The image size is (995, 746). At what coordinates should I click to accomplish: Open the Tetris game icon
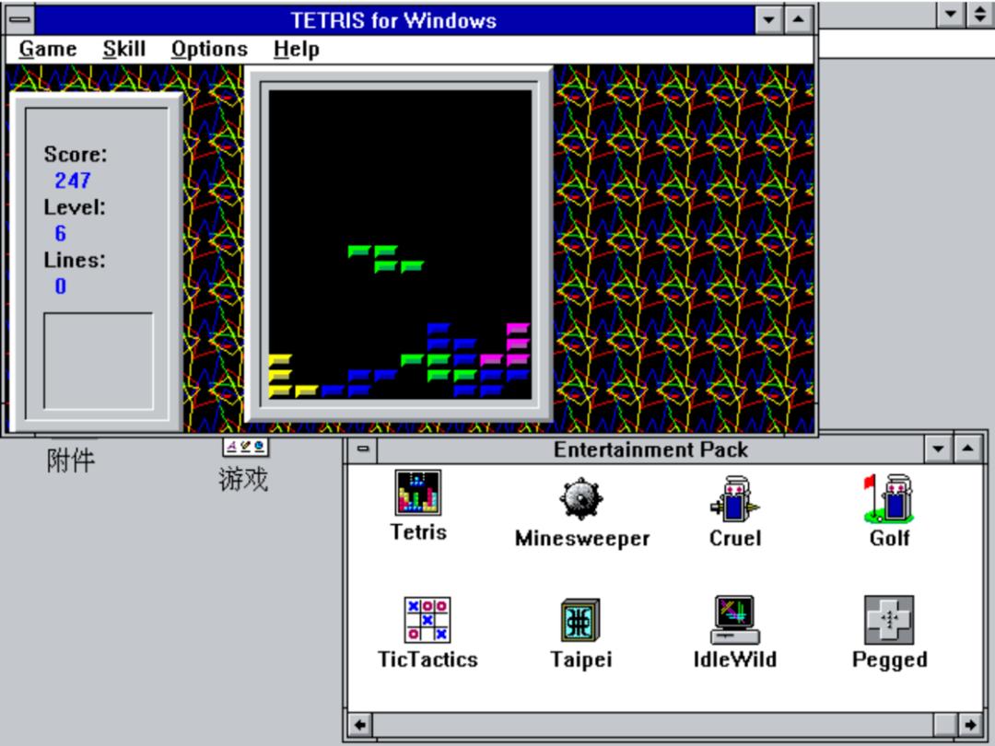[x=417, y=493]
